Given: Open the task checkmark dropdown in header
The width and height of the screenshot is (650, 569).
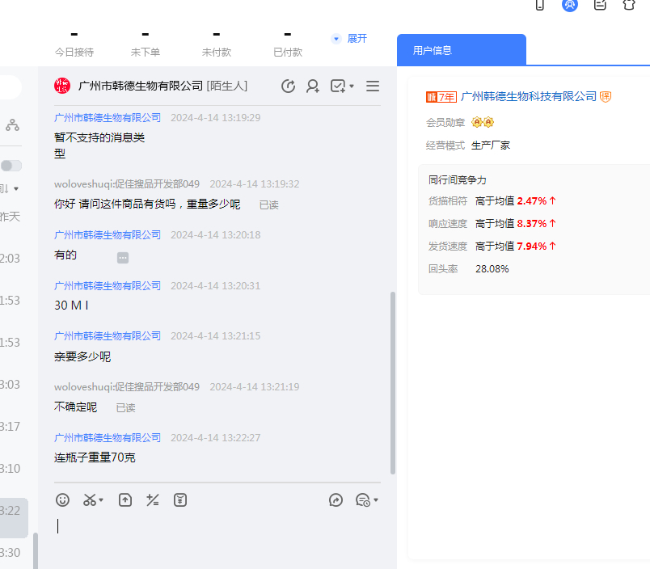Looking at the screenshot, I should pos(343,86).
